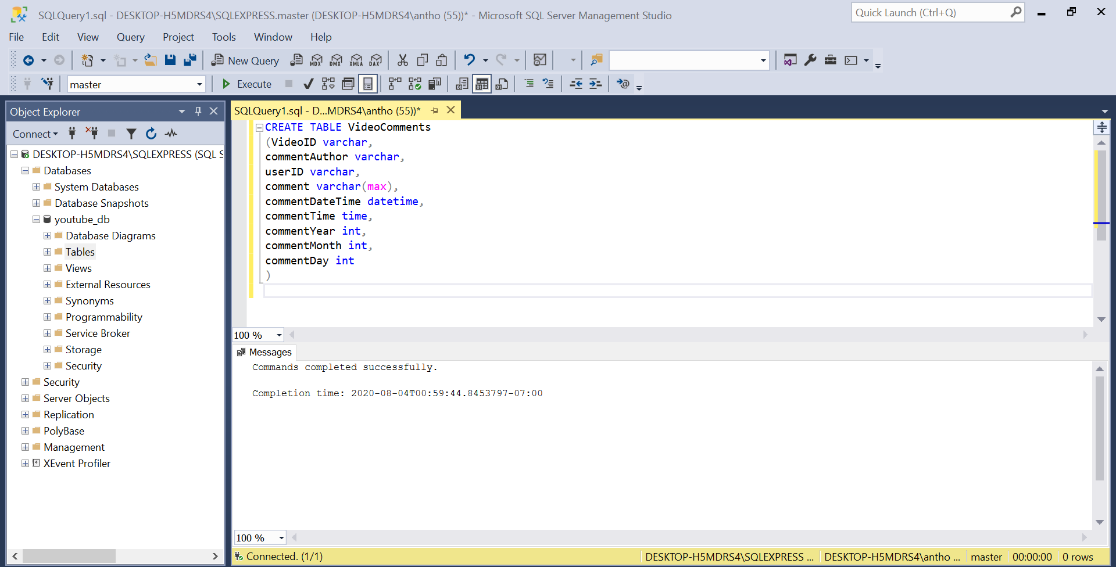The width and height of the screenshot is (1116, 567).
Task: Click the Decrease Indent icon
Action: 576,84
